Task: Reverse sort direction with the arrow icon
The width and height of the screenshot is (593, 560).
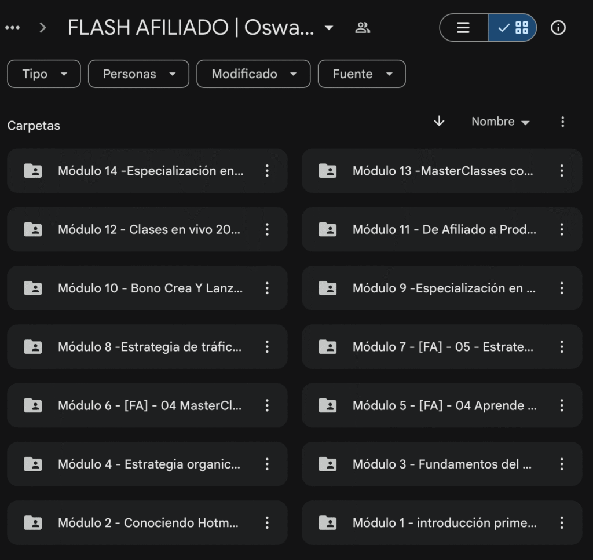Action: [x=439, y=121]
